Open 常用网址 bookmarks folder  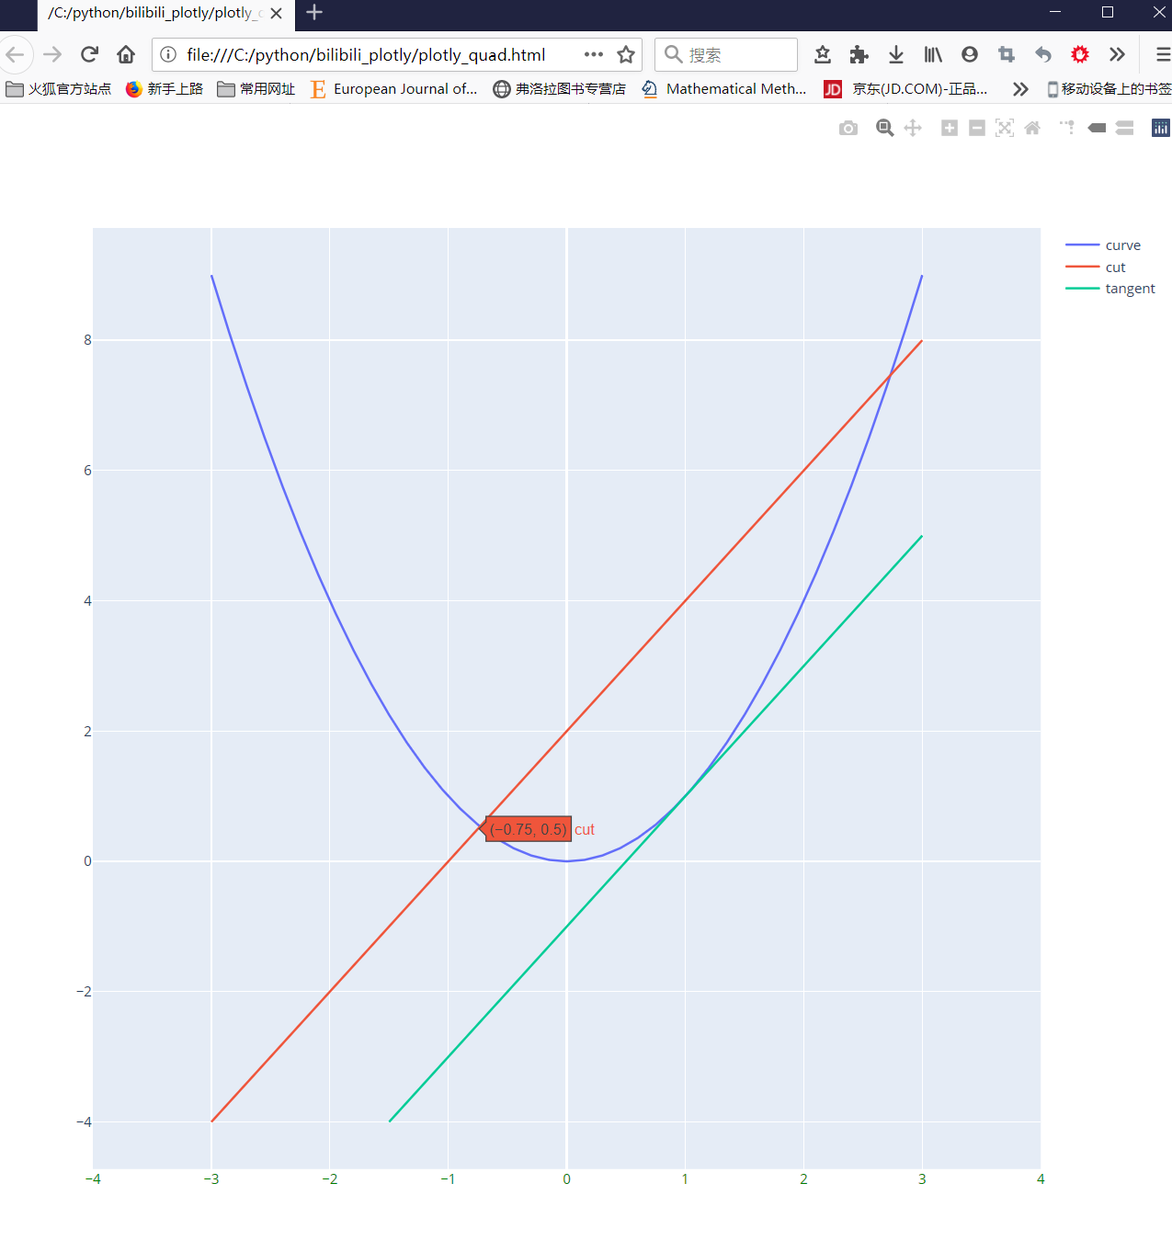(256, 88)
